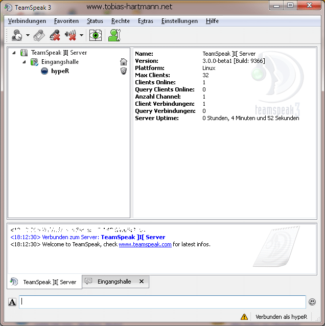Image resolution: width=325 pixels, height=326 pixels.
Task: Open the Hilfe menu
Action: [x=212, y=21]
